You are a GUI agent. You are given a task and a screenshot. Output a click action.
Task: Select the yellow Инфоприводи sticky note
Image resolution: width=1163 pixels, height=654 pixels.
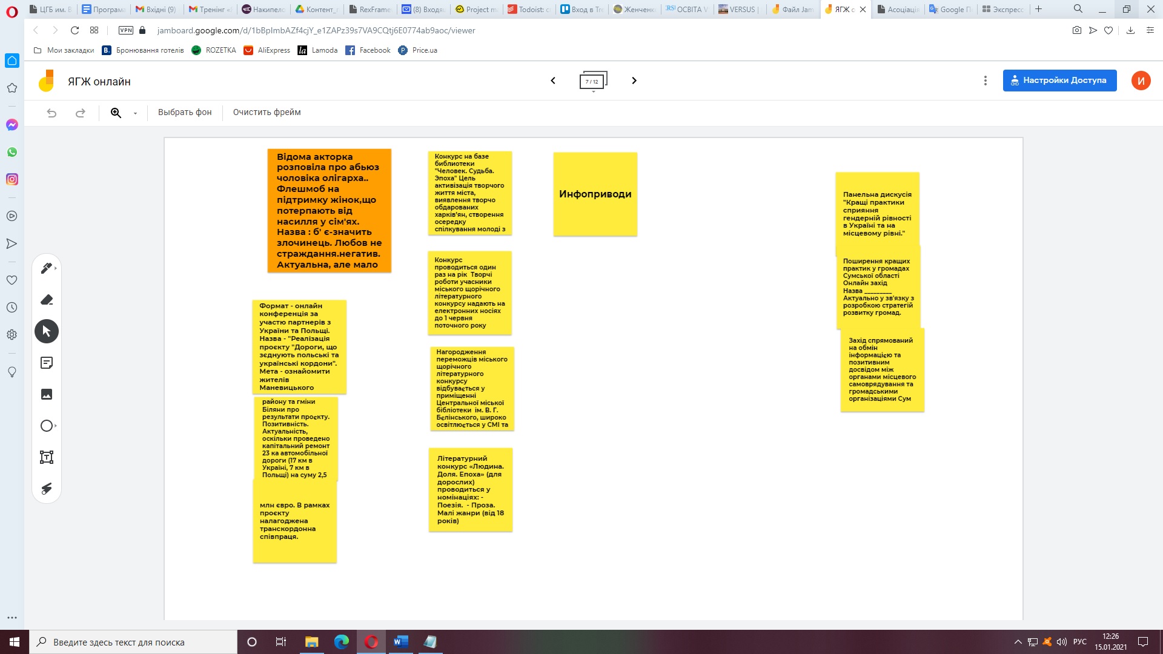[595, 194]
